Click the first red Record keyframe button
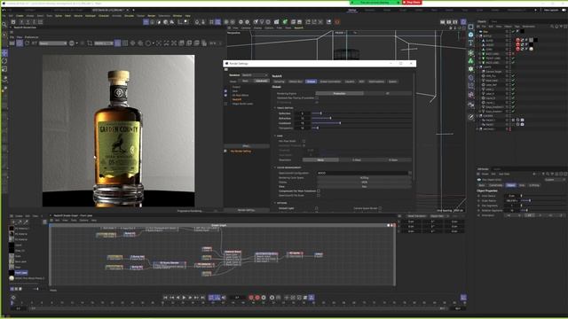Viewport: 568px width, 319px height. click(251, 298)
